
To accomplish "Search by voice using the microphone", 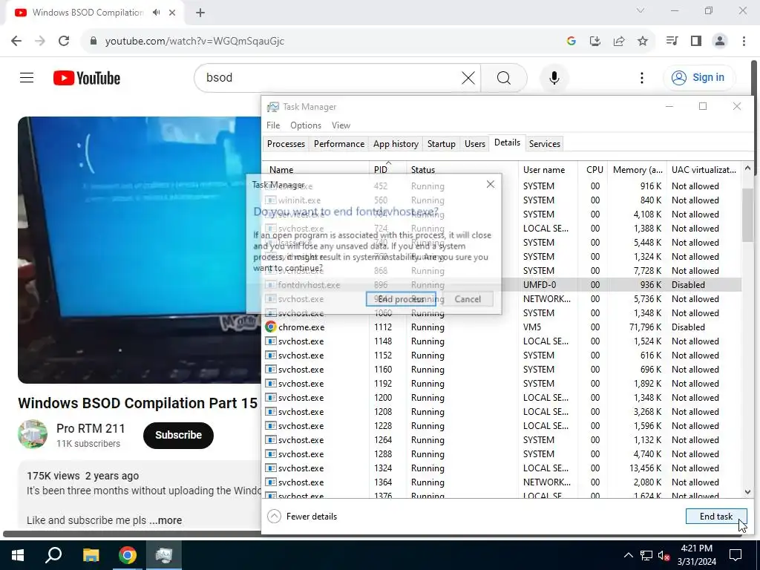I will (554, 77).
